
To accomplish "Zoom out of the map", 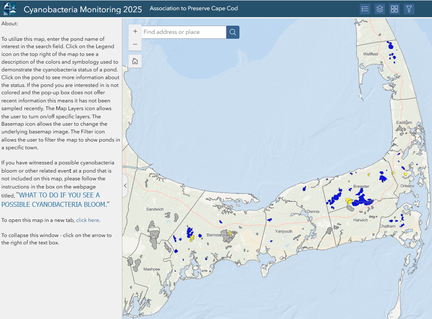I will tap(135, 44).
